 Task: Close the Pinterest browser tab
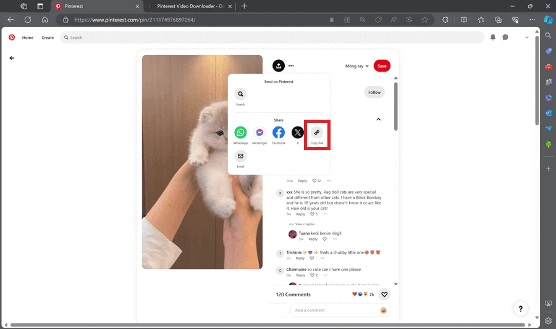[x=137, y=6]
